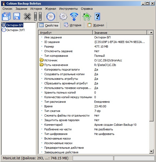
Task: Click the scrollbar up arrow
Action: [151, 32]
